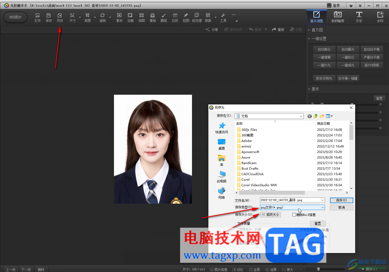Click the 文件名 filename input field
This screenshot has width=389, height=272.
[x=290, y=200]
